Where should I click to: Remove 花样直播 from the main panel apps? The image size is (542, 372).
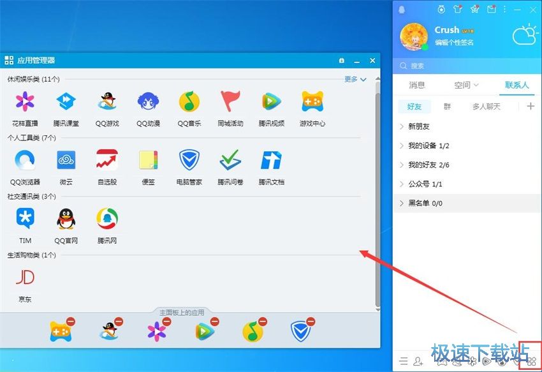click(166, 322)
